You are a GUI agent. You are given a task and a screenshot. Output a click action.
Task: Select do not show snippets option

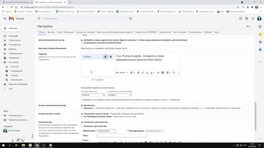pos(82,116)
